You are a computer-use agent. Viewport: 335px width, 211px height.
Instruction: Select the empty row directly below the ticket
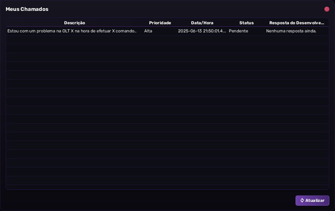tap(167, 40)
